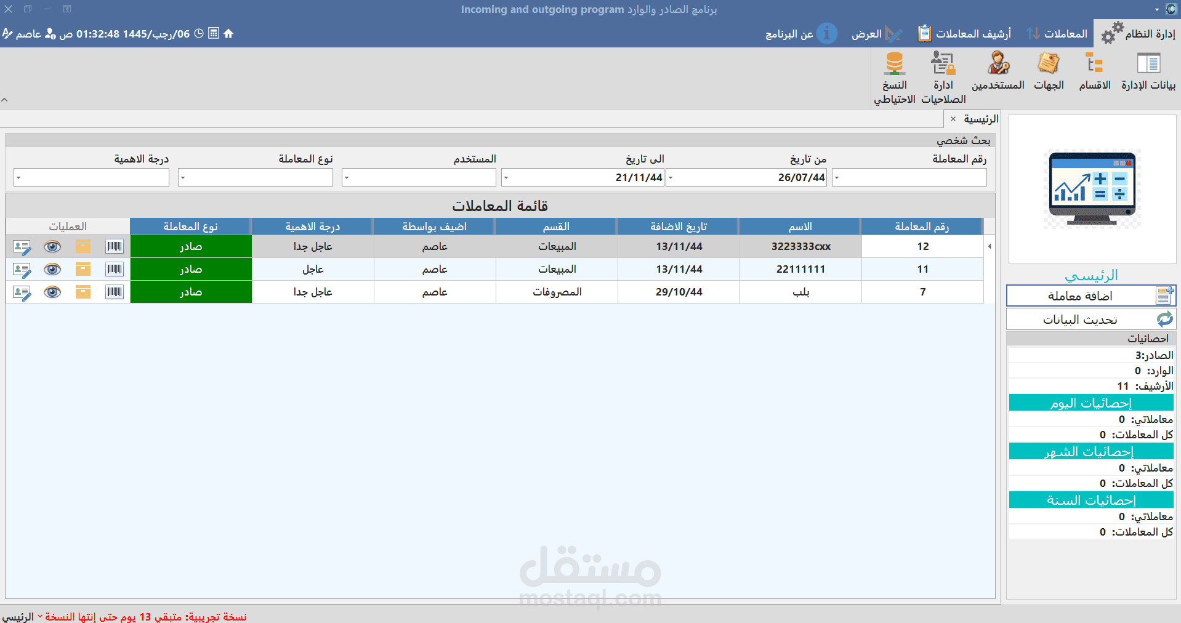The image size is (1181, 623).
Task: Click edit user icon for transaction 7
Action: [x=22, y=292]
